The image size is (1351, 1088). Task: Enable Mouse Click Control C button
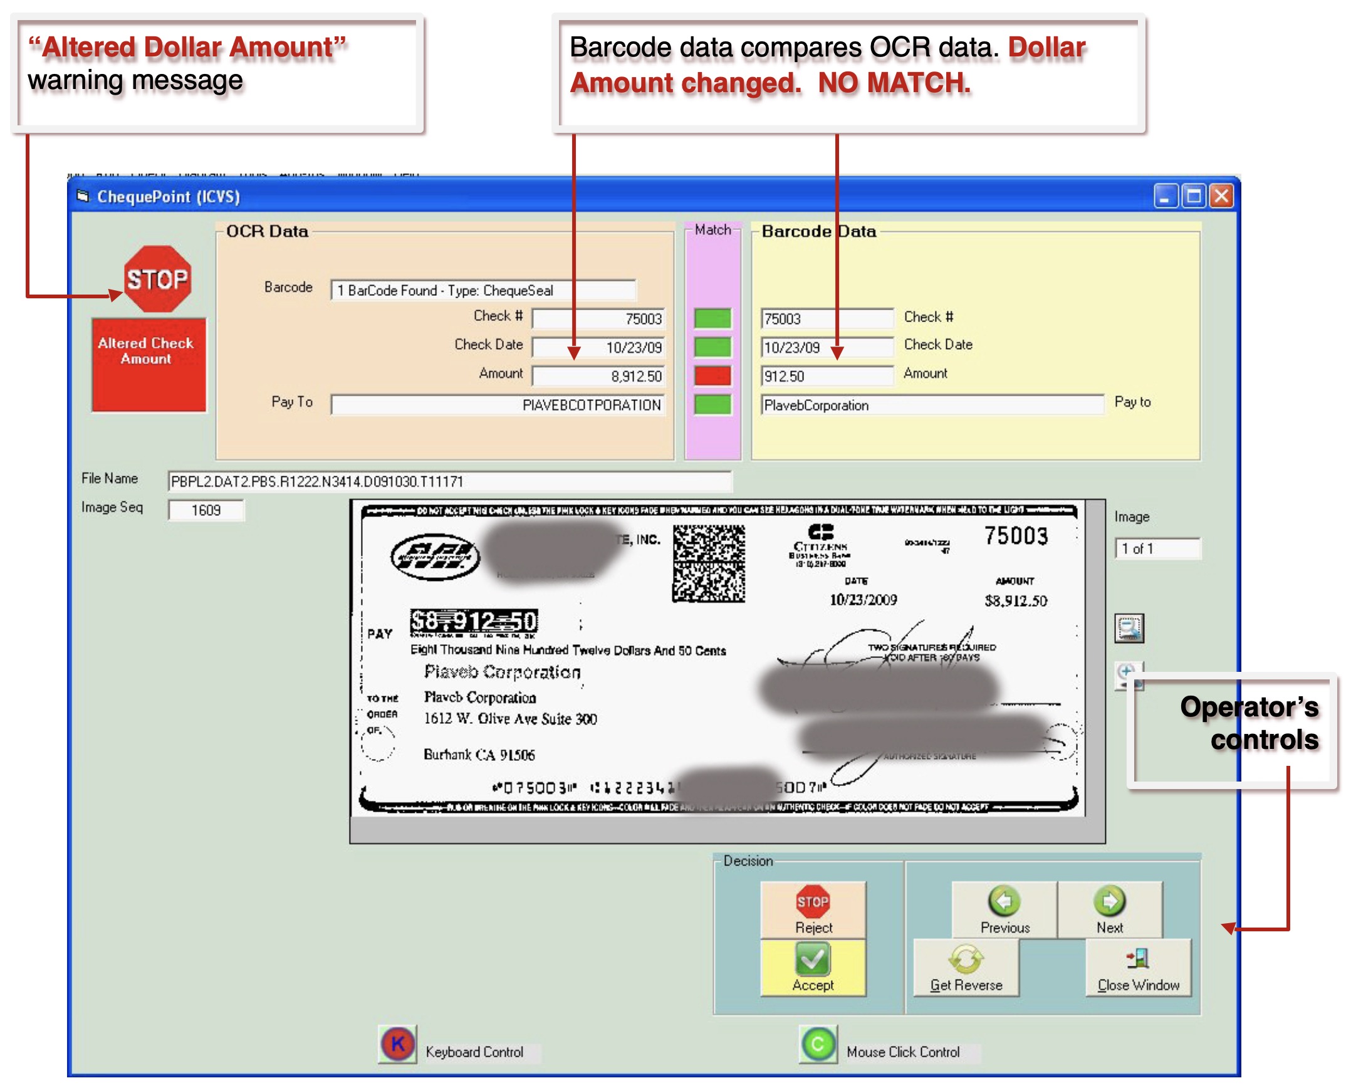818,1044
